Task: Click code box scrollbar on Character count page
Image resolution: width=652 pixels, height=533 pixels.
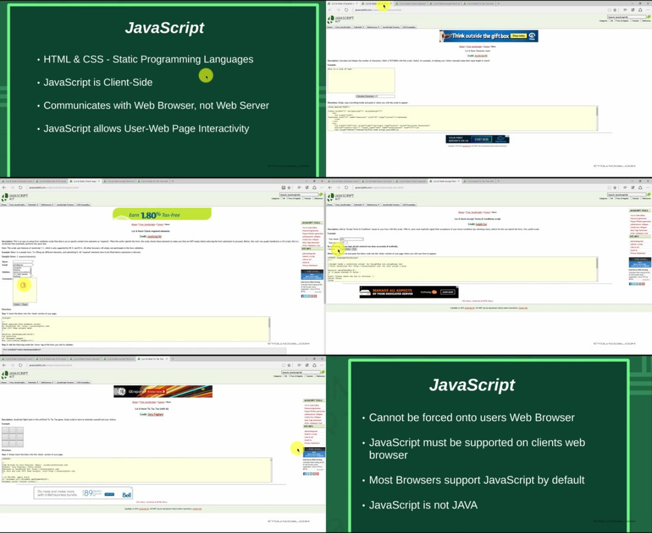Action: [x=597, y=118]
